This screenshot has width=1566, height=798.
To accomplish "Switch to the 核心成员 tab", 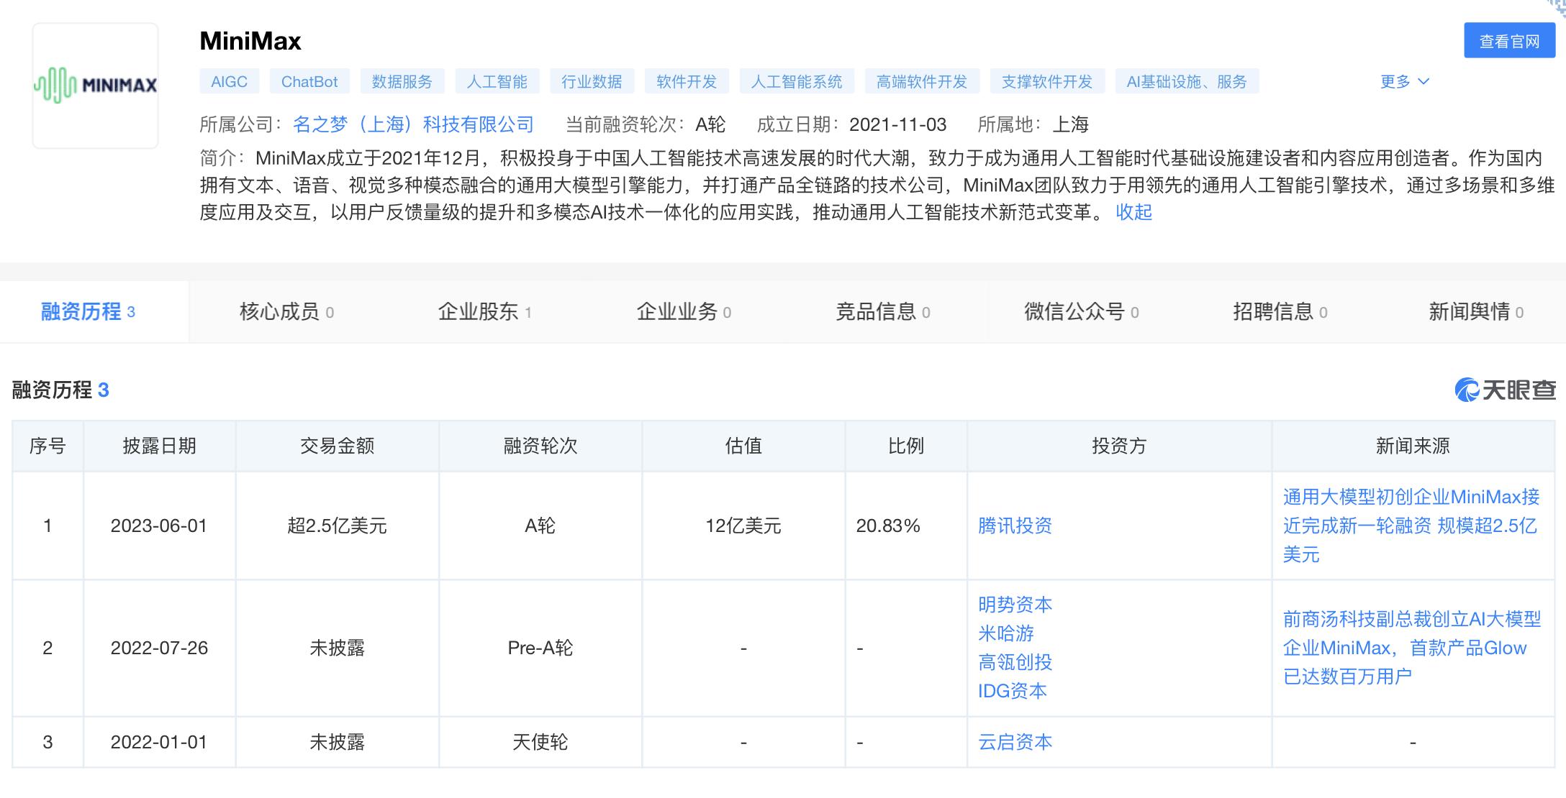I will point(285,311).
